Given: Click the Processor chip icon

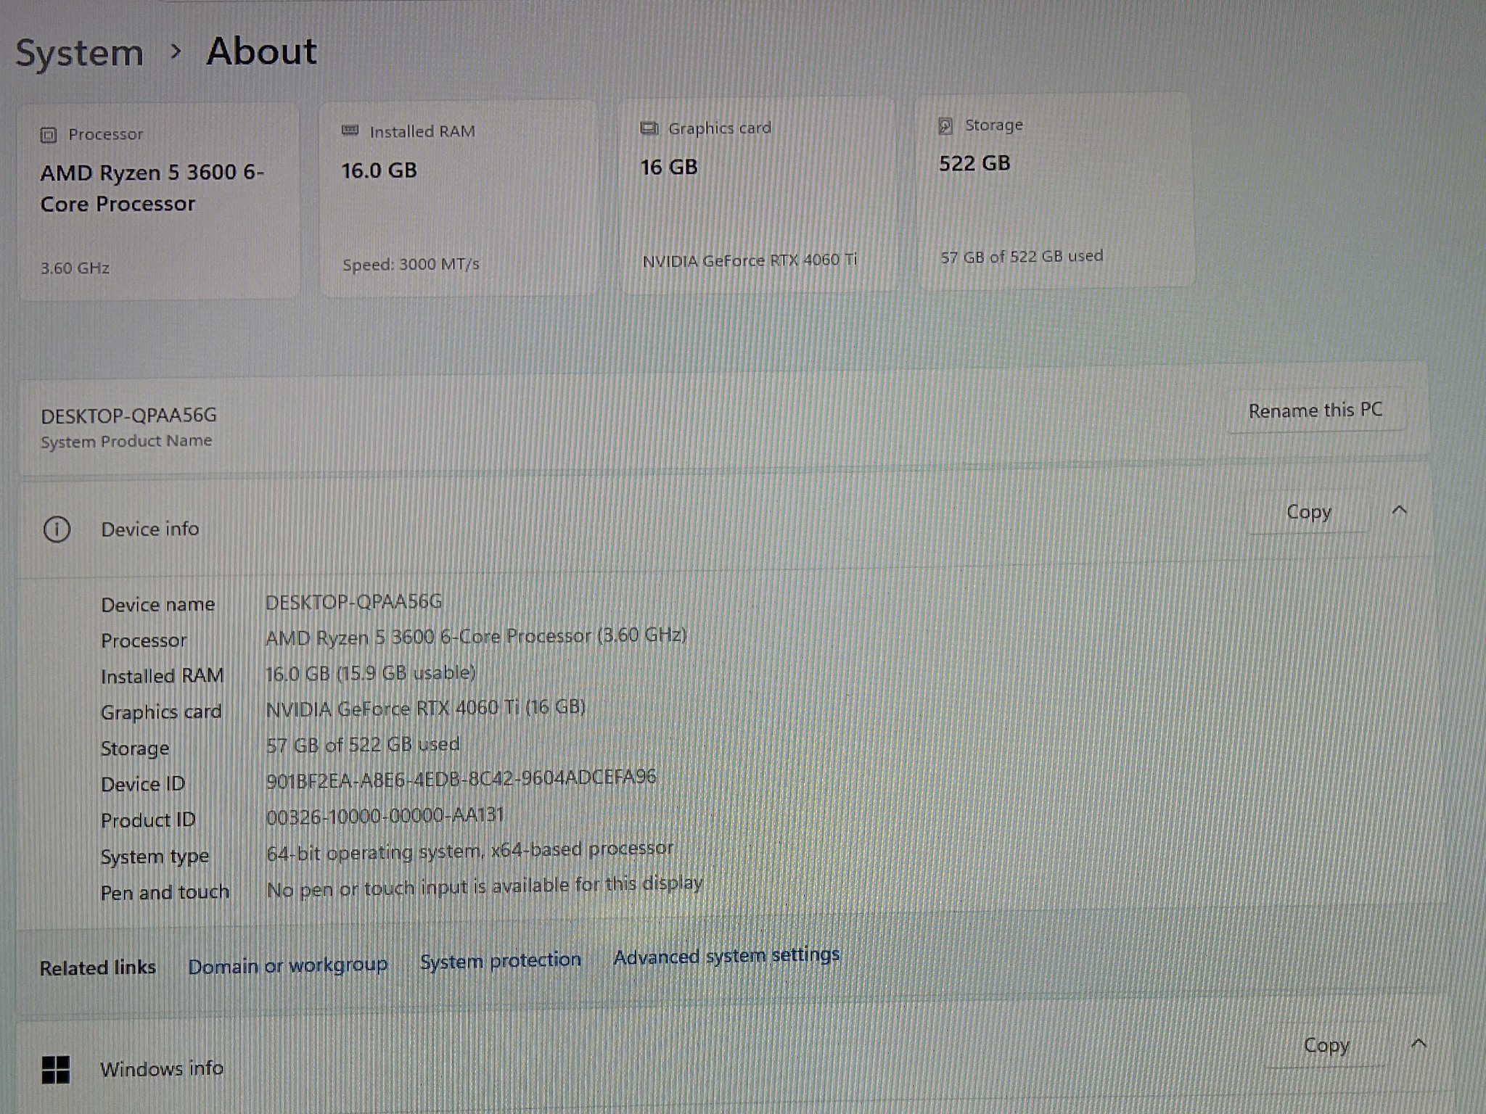Looking at the screenshot, I should click(49, 135).
